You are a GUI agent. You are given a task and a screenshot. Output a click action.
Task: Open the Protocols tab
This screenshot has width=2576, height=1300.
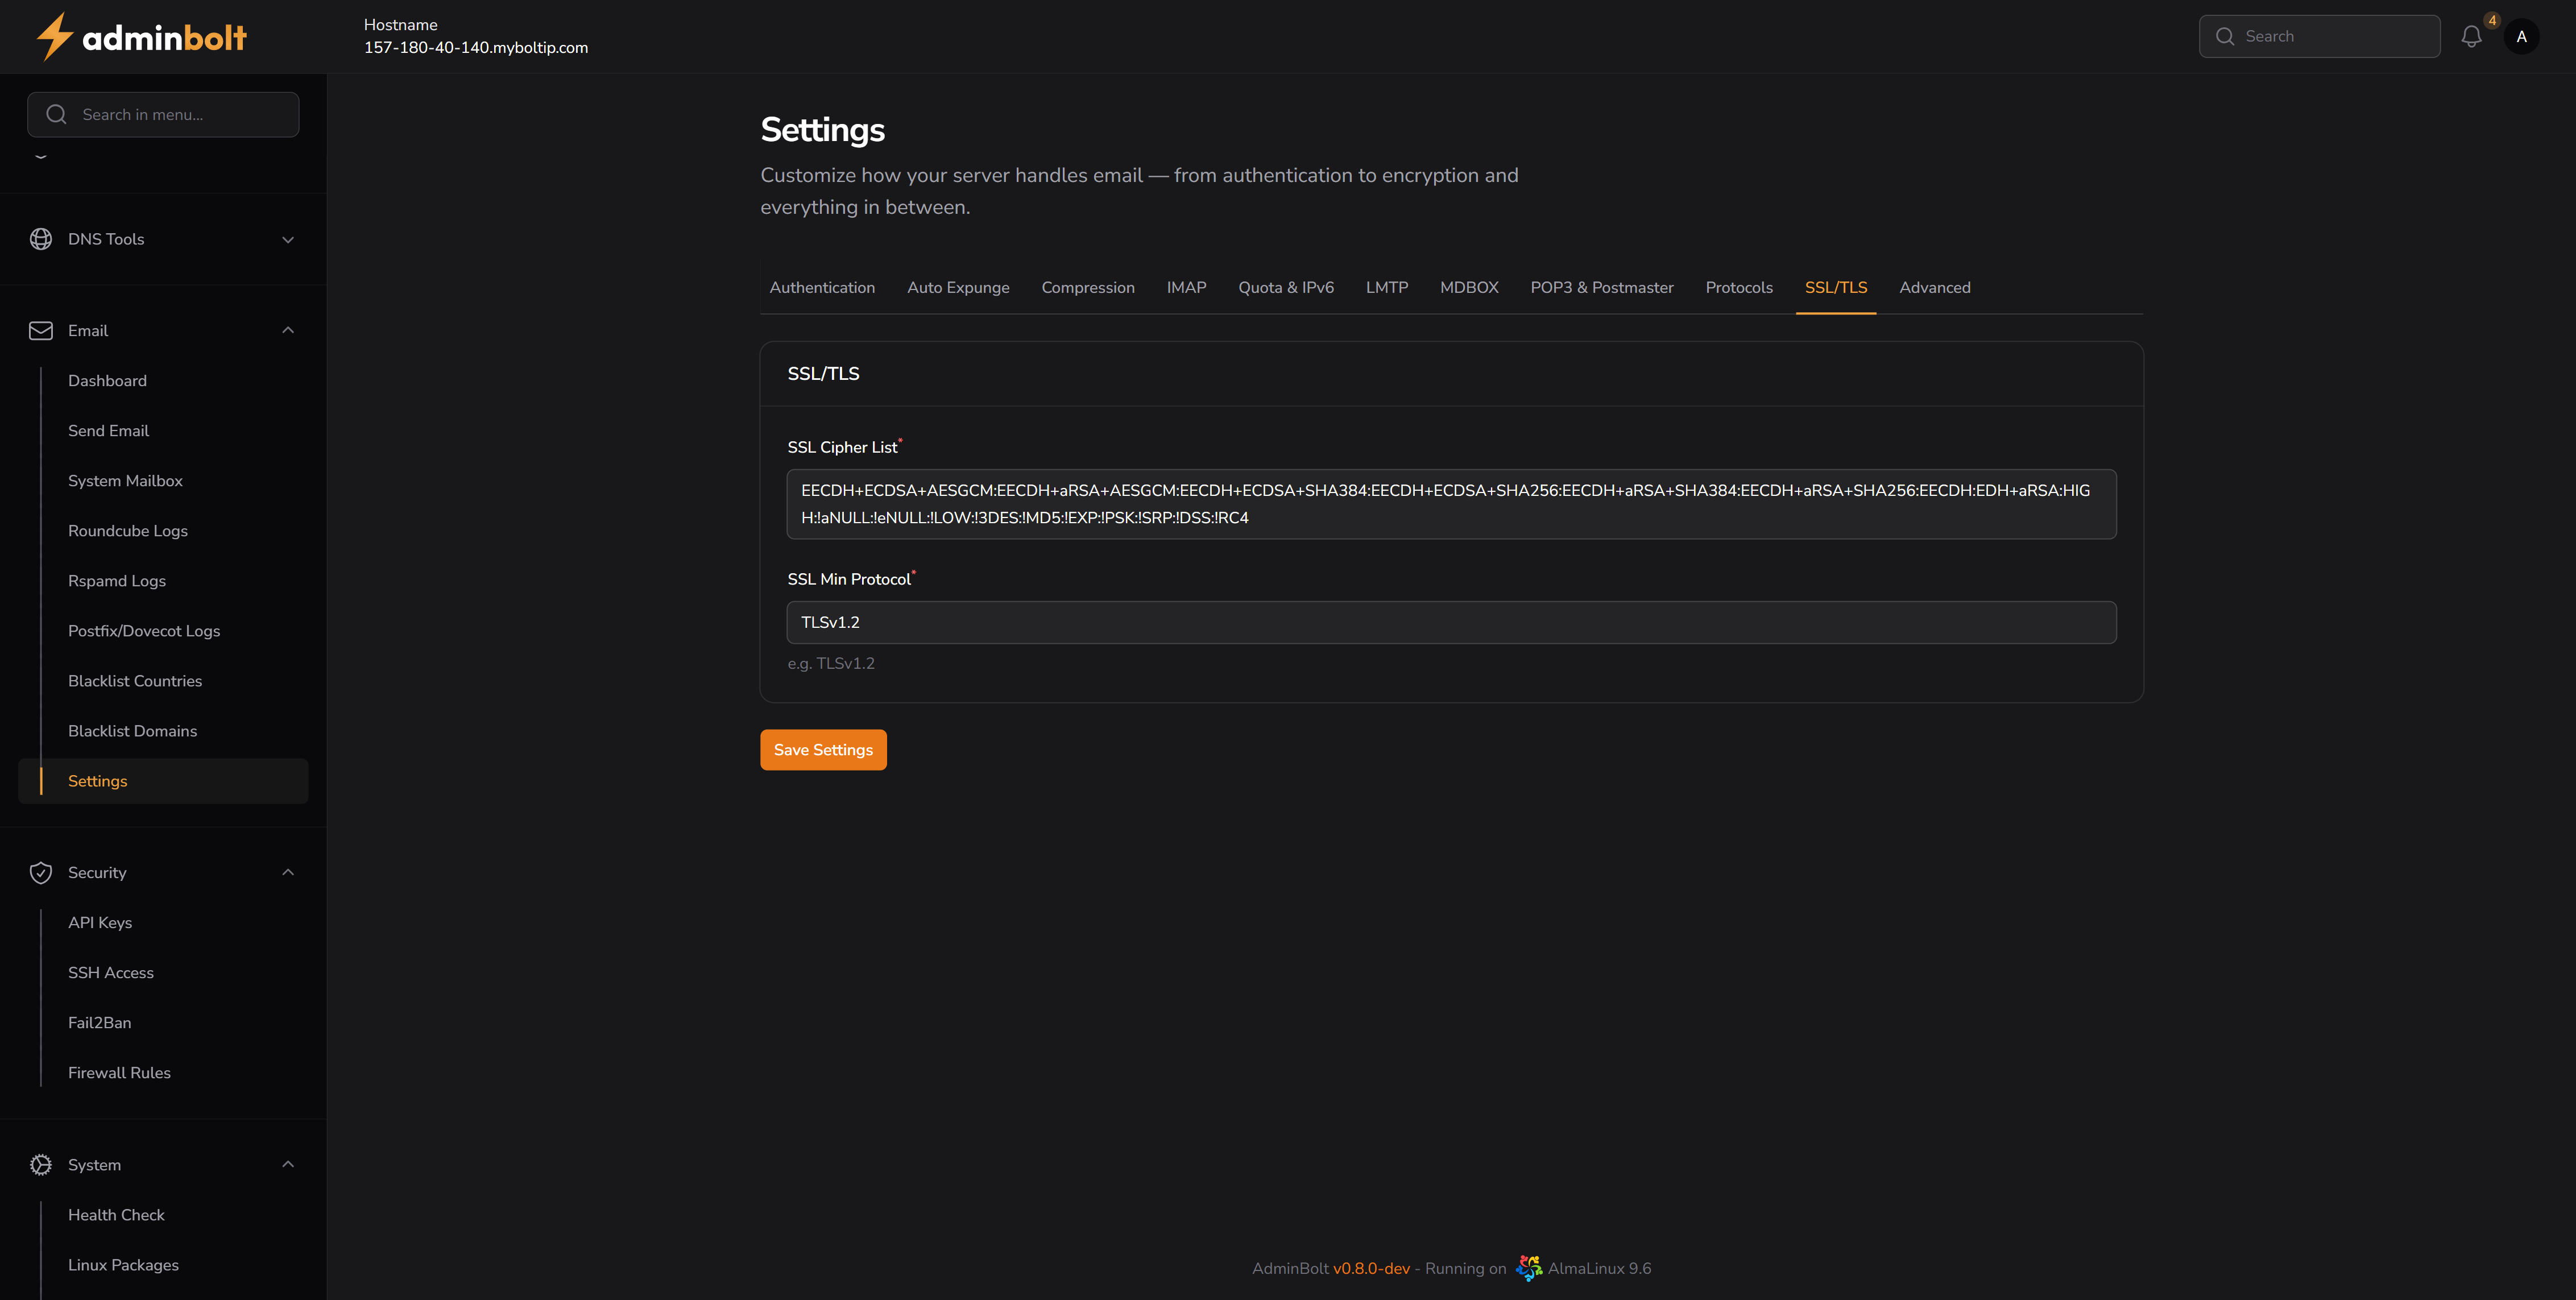click(x=1738, y=288)
